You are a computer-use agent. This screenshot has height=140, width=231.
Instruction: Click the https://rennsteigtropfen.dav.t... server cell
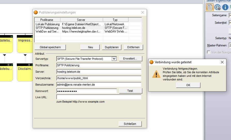tap(81, 31)
